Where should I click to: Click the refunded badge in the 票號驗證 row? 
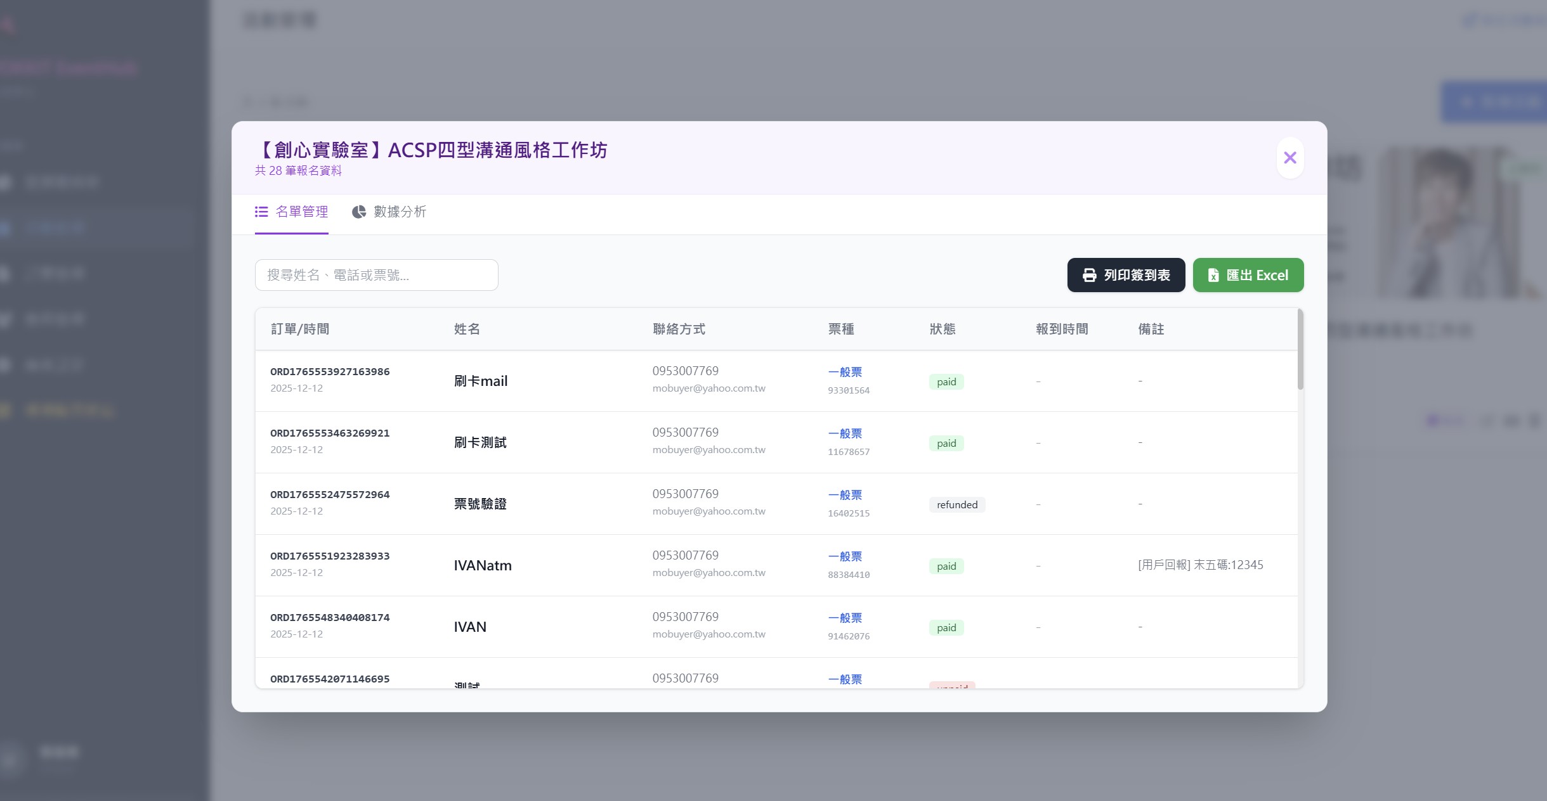click(957, 504)
